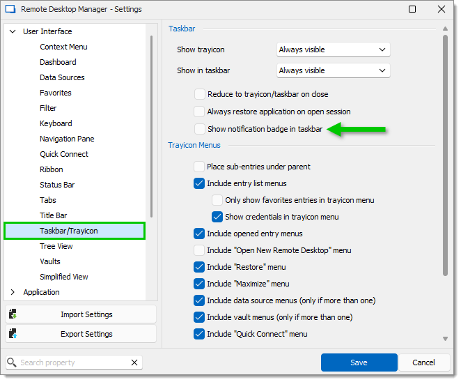Screen dimensions: 461x382
Task: Open the Show in taskbar dropdown
Action: [x=333, y=70]
